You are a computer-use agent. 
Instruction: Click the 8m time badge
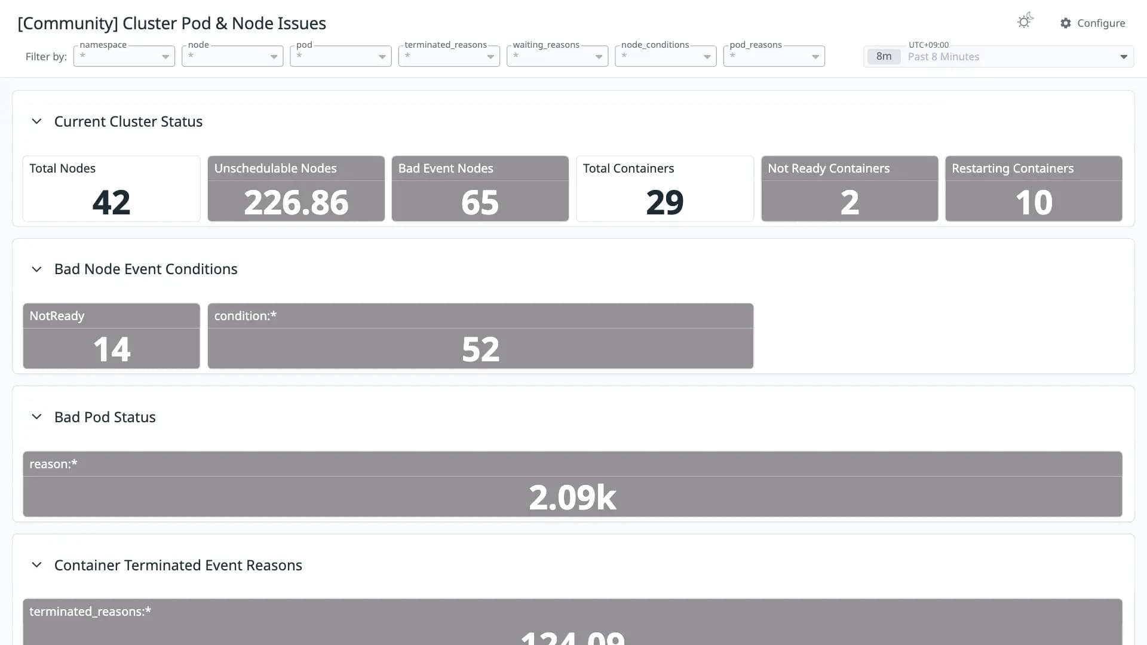click(x=884, y=57)
